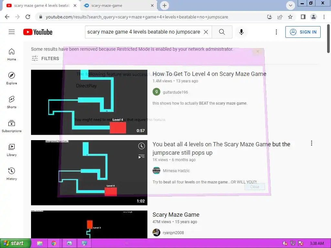This screenshot has height=248, width=331.
Task: Close the scary-maze-game tab
Action: click(x=152, y=5)
